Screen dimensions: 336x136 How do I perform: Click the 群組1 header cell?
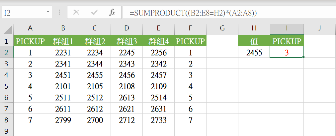coord(63,41)
